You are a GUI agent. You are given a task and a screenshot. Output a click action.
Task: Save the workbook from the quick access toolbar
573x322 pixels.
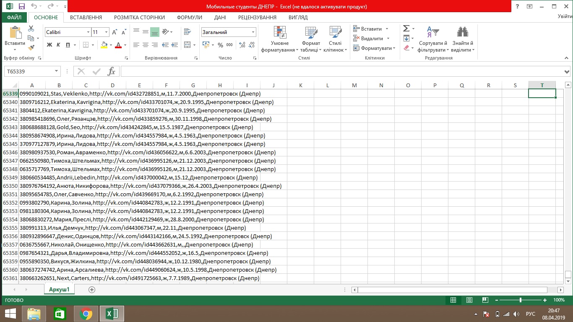point(22,6)
